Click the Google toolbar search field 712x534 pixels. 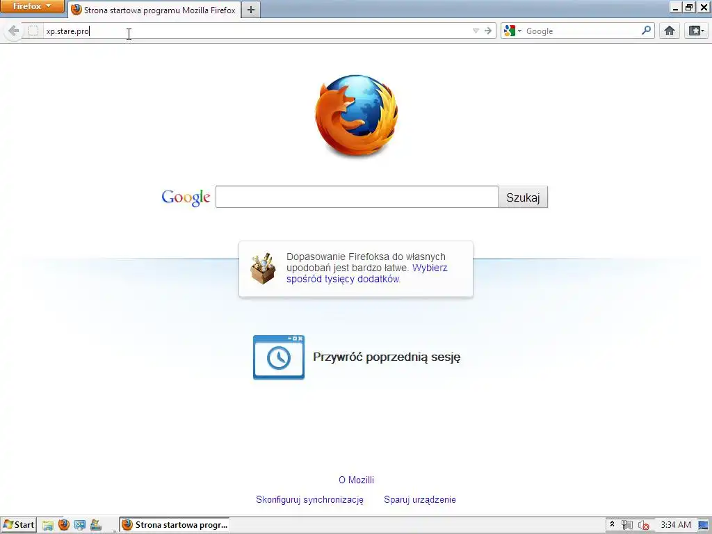pos(582,31)
